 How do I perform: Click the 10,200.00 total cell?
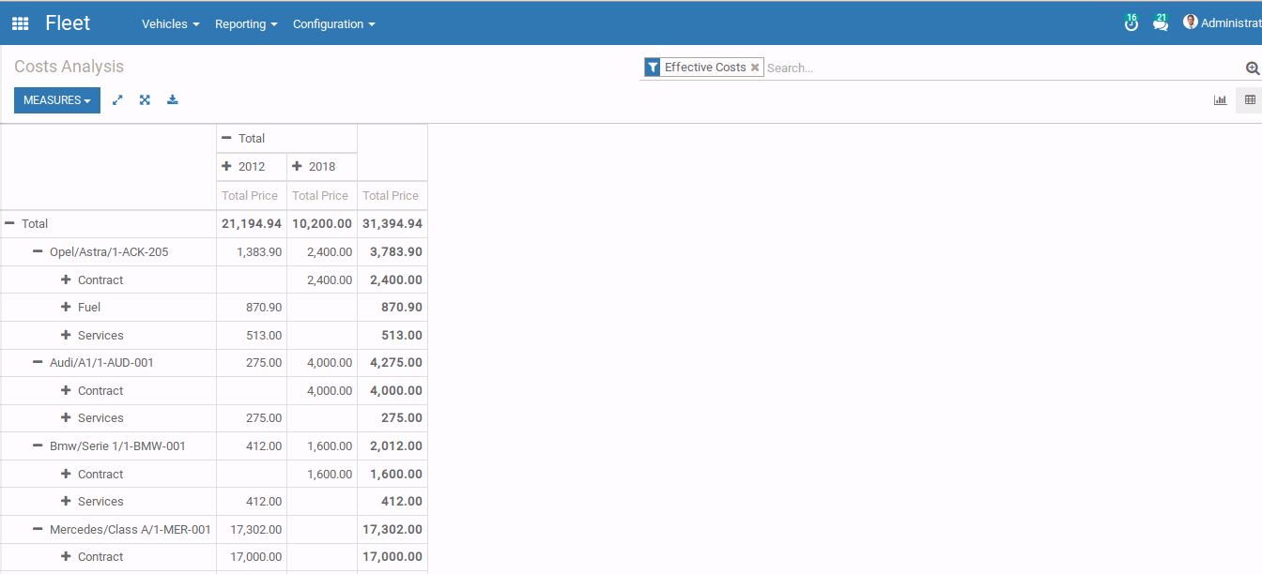pyautogui.click(x=322, y=223)
